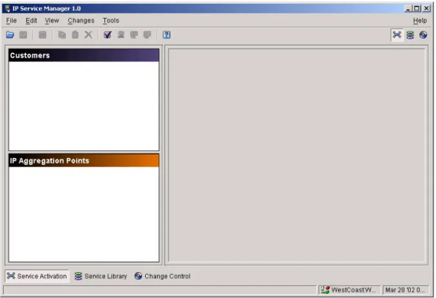The height and width of the screenshot is (298, 436).
Task: Select the Change Control globe icon in top-right toolbar
Action: click(x=423, y=35)
